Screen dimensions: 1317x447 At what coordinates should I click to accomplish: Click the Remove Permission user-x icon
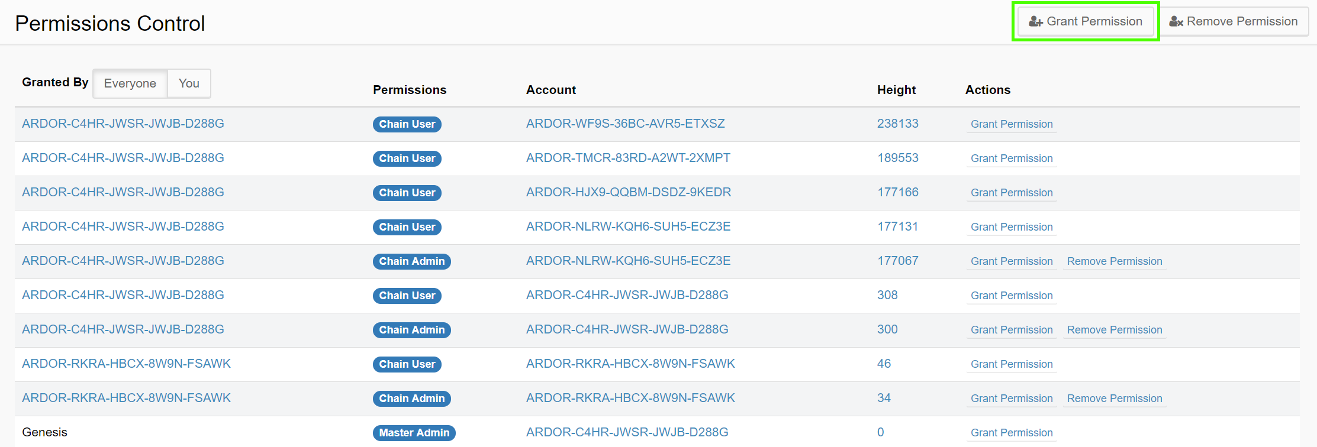tap(1176, 22)
